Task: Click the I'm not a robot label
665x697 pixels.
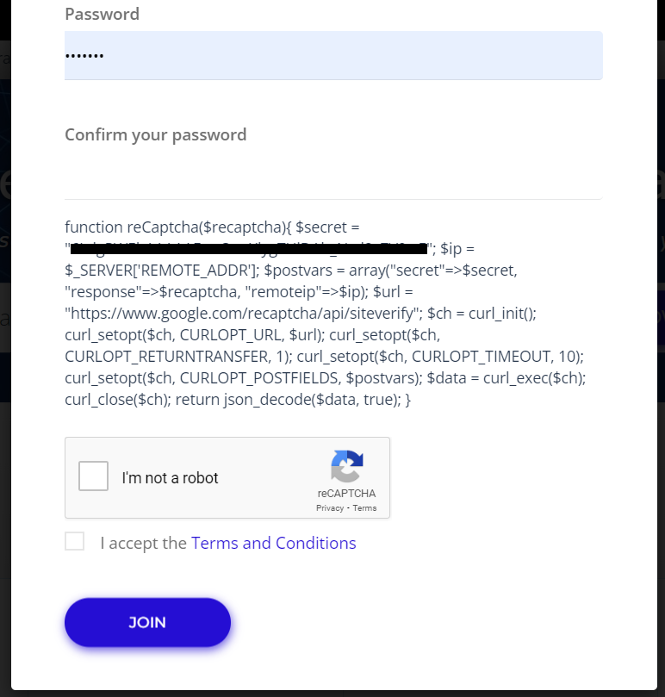Action: click(170, 478)
